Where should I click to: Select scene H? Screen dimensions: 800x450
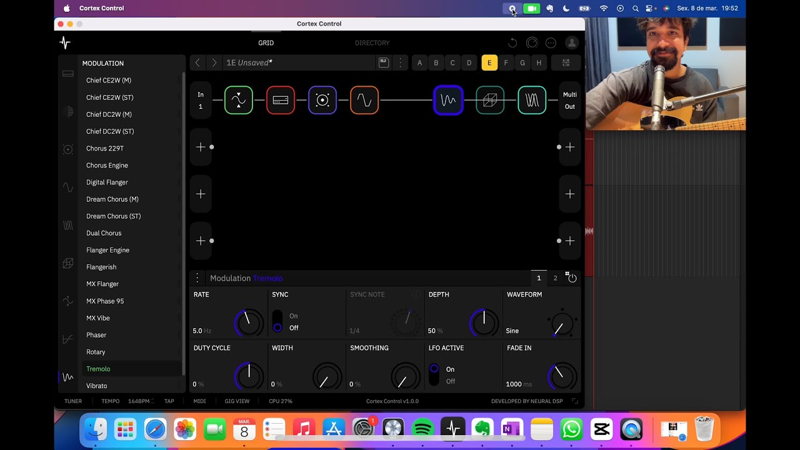click(539, 62)
